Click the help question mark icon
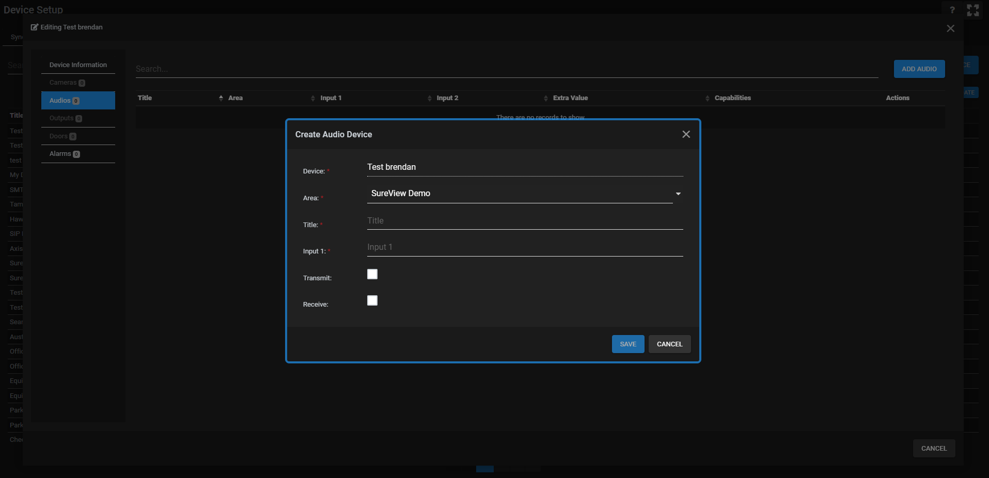 coord(952,10)
